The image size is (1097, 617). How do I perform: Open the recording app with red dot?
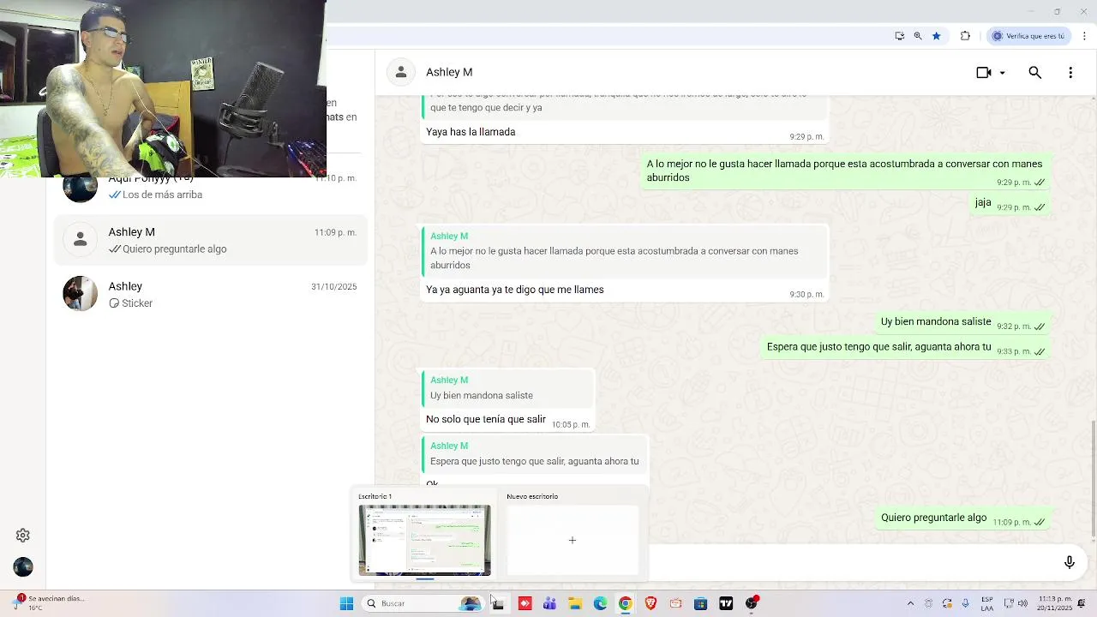(x=752, y=603)
